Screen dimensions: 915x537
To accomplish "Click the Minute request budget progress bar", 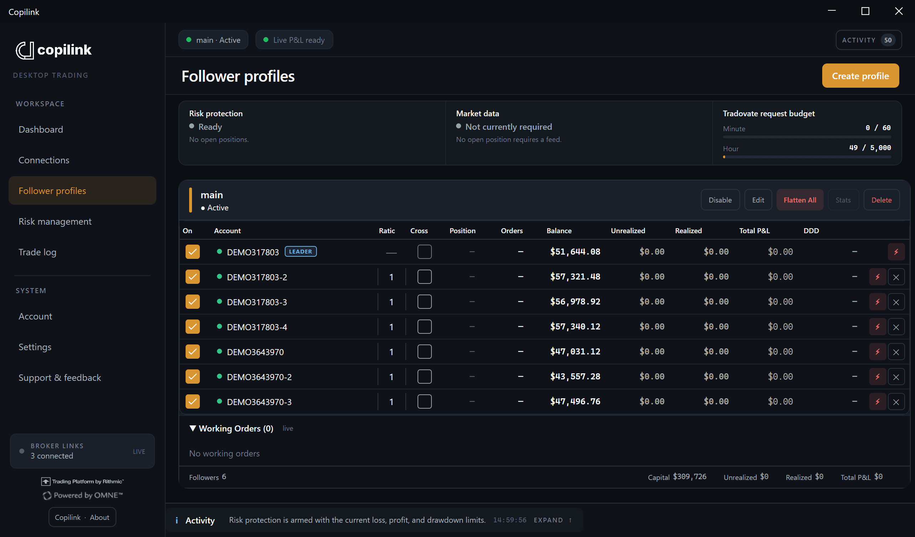I will (x=807, y=137).
